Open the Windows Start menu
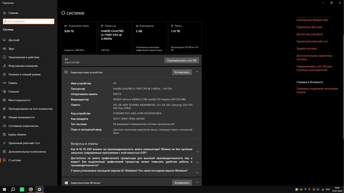 click(4, 190)
